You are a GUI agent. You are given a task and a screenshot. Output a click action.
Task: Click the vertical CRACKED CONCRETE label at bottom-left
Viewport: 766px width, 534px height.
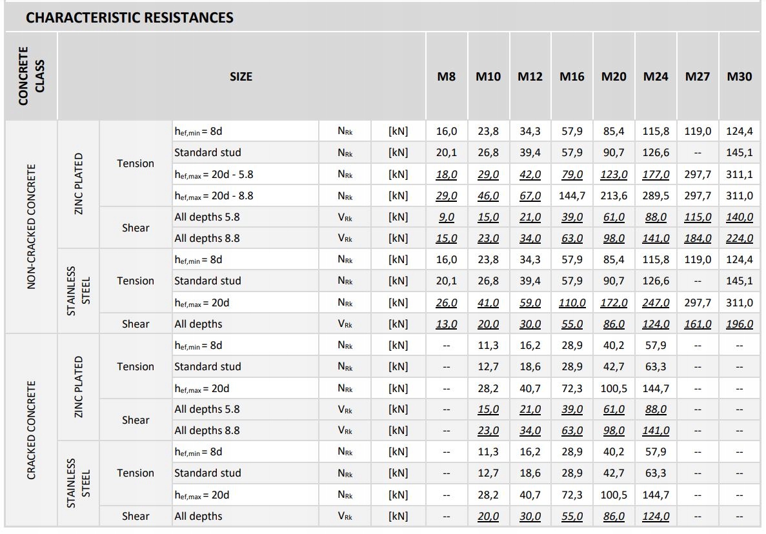coord(32,430)
